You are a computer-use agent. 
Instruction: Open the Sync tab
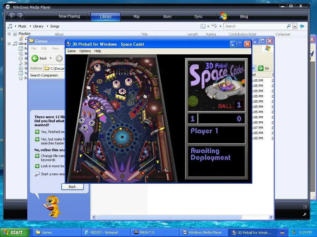pyautogui.click(x=198, y=17)
